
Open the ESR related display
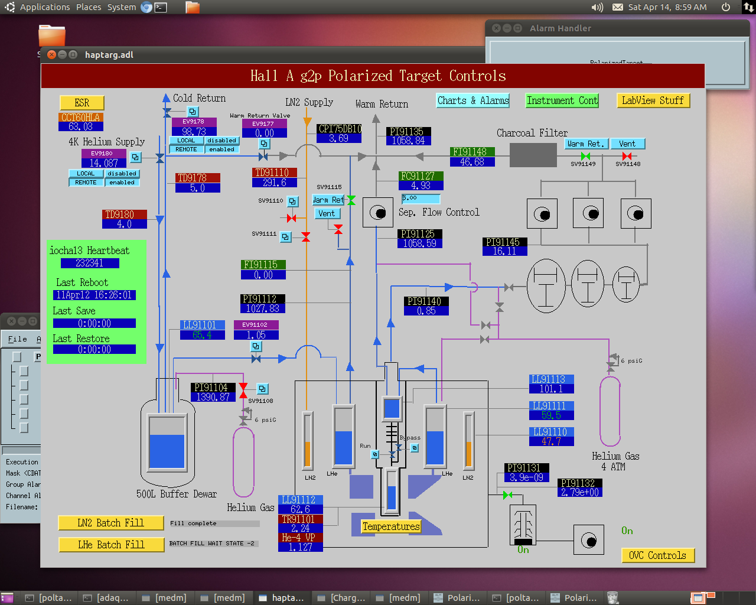pos(82,103)
